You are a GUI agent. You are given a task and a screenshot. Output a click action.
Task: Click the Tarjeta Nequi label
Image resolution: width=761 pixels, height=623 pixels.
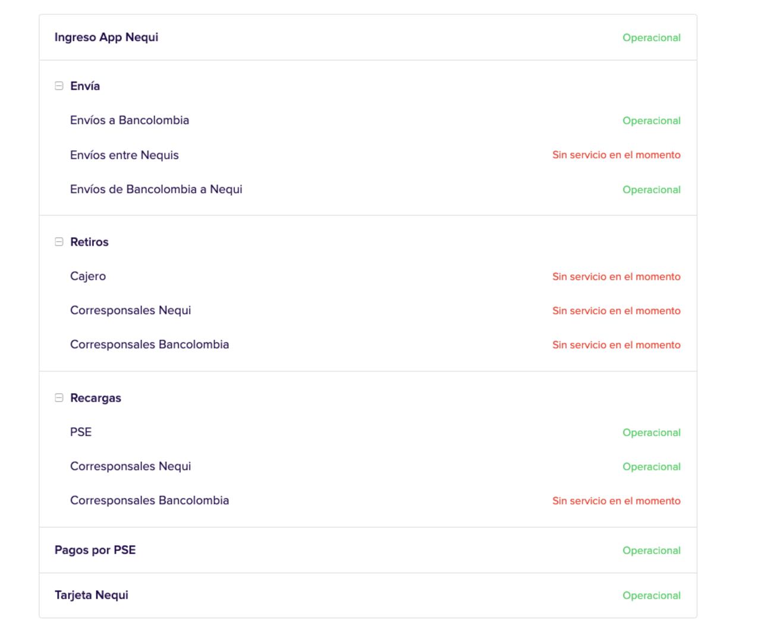coord(92,596)
